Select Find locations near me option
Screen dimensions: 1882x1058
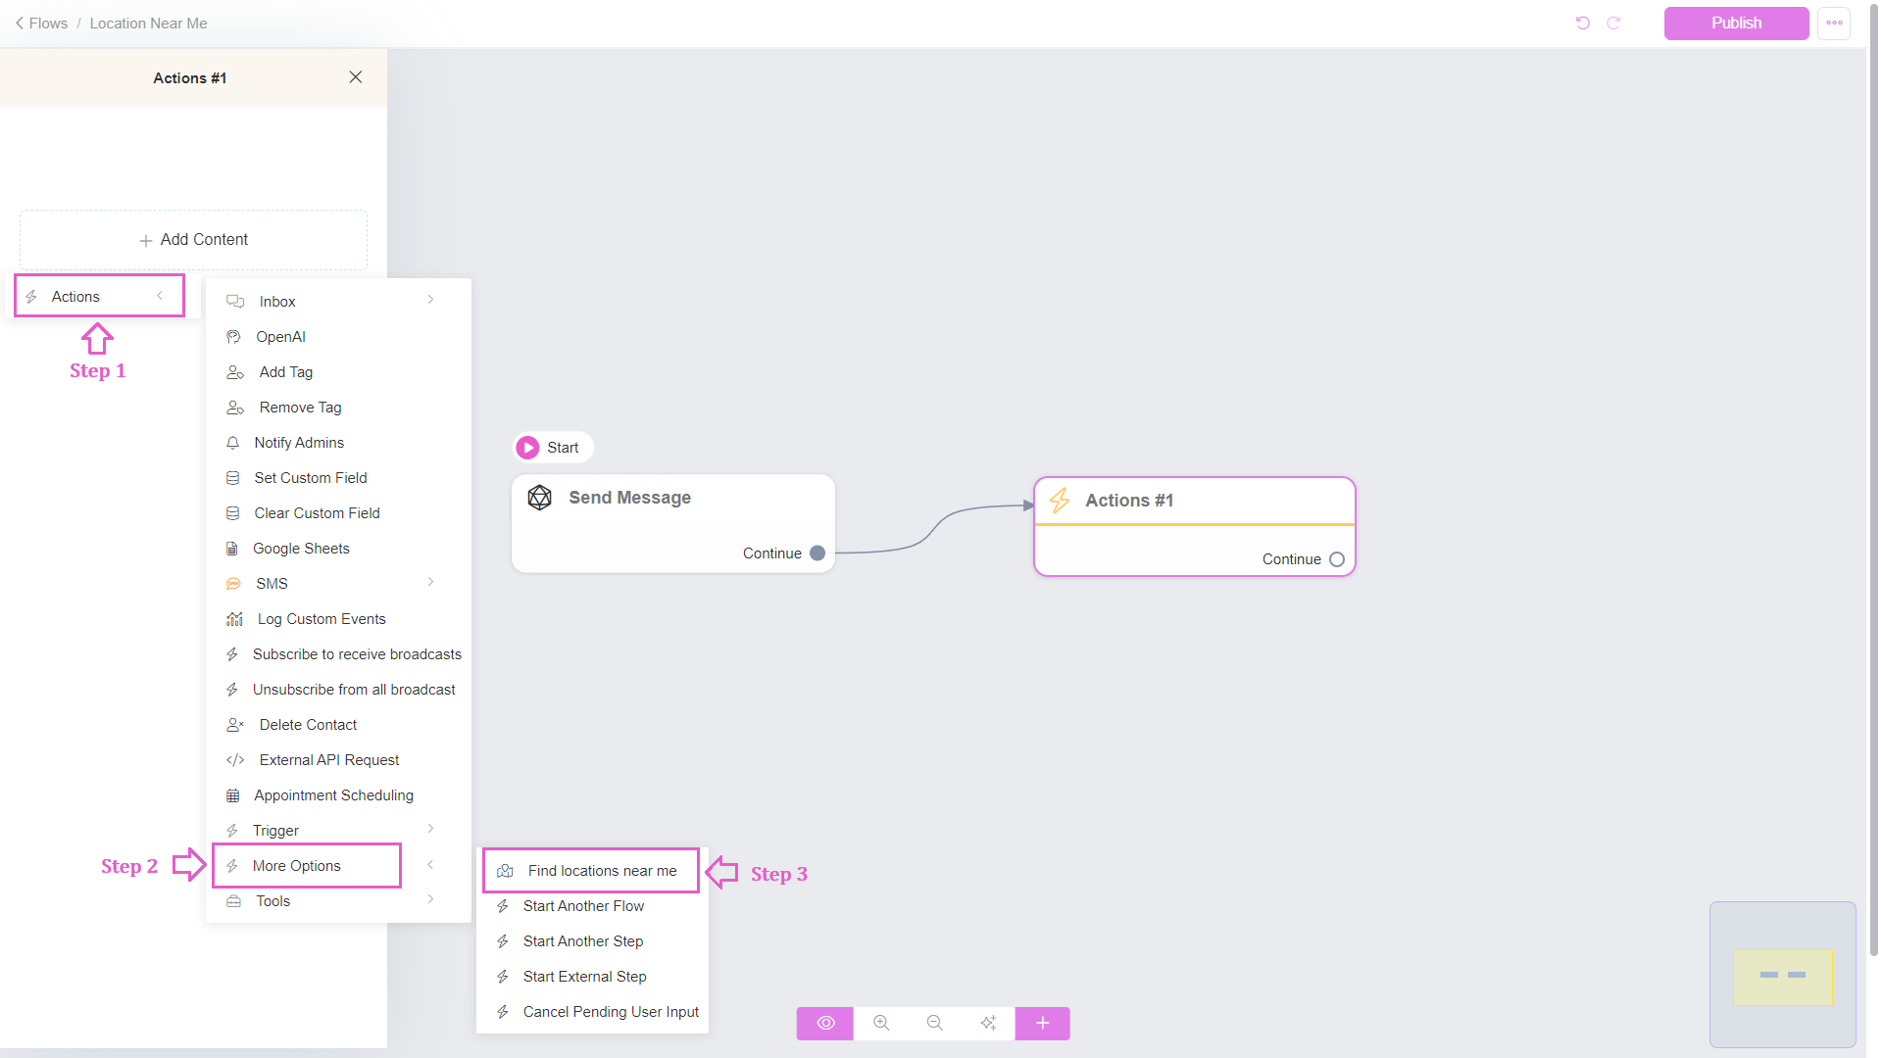[601, 871]
